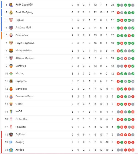Image resolution: width=138 pixels, height=154 pixels.
Task: Click the Λεβάντε team name
Action: (20, 134)
